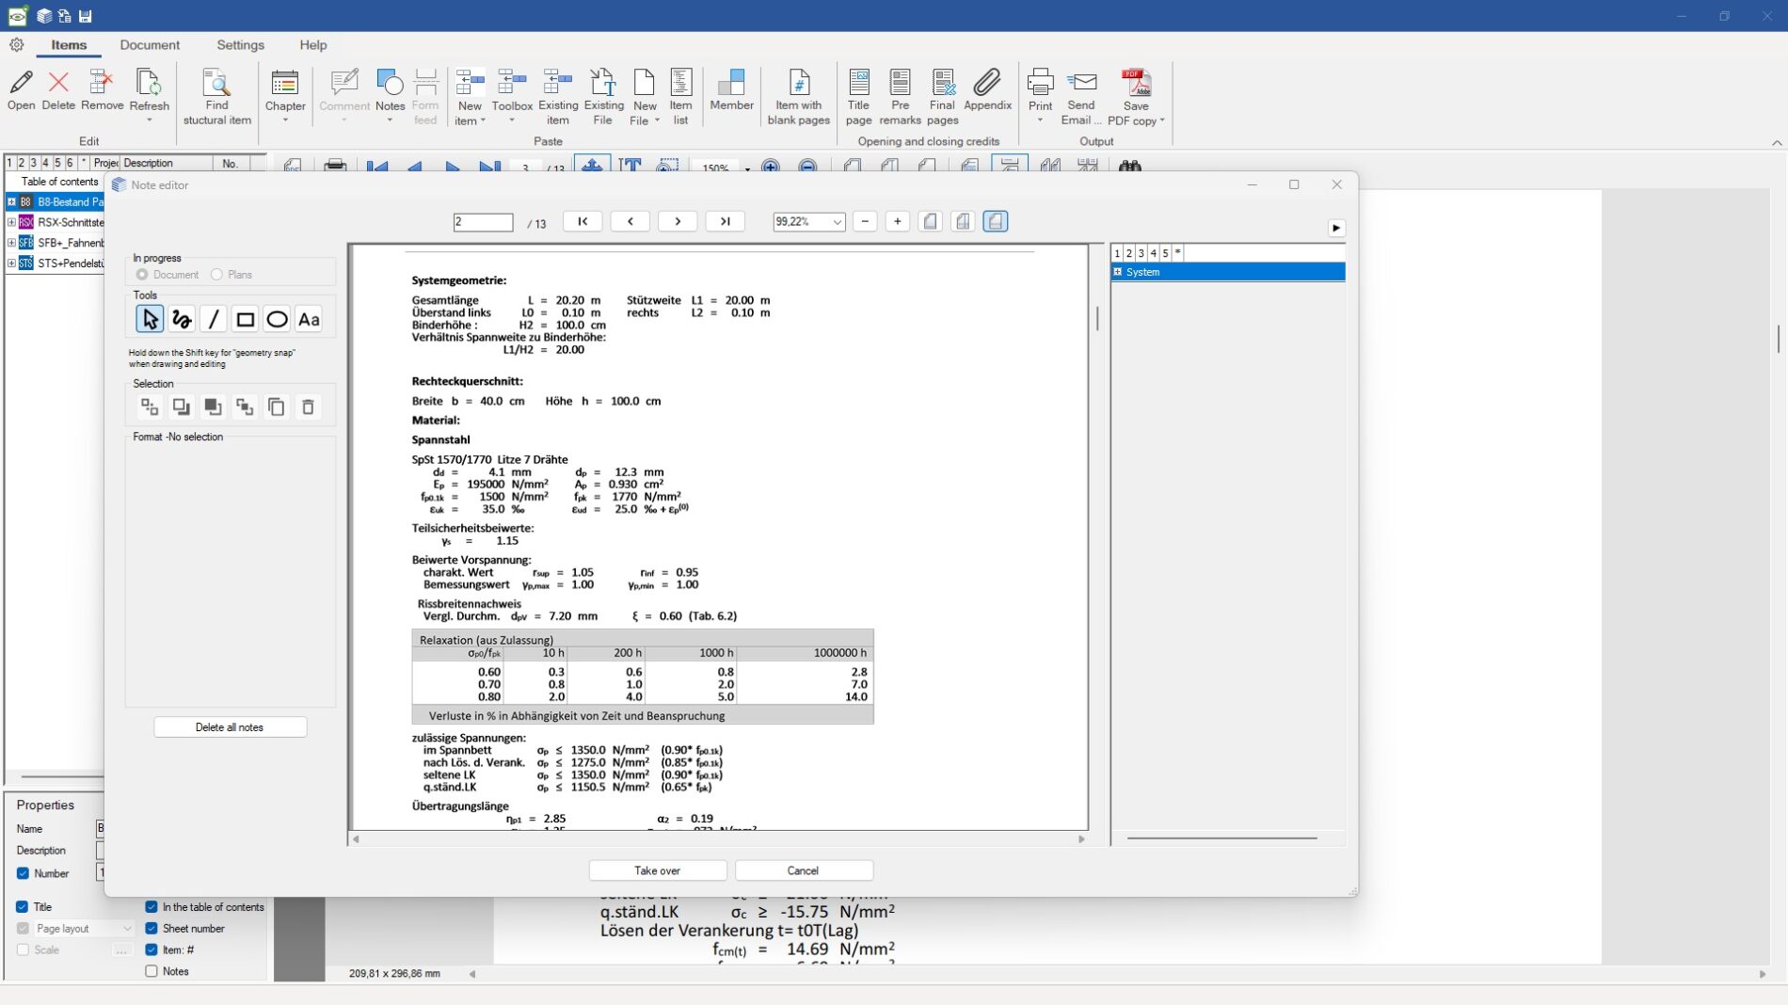Open the Page layout dropdown

(127, 929)
